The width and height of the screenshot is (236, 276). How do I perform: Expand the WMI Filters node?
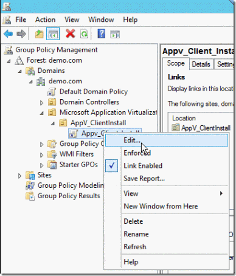(x=41, y=155)
